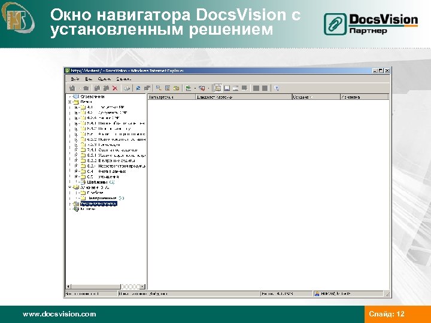Toggle the pressed folder-tree view toolbar button

[x=218, y=88]
